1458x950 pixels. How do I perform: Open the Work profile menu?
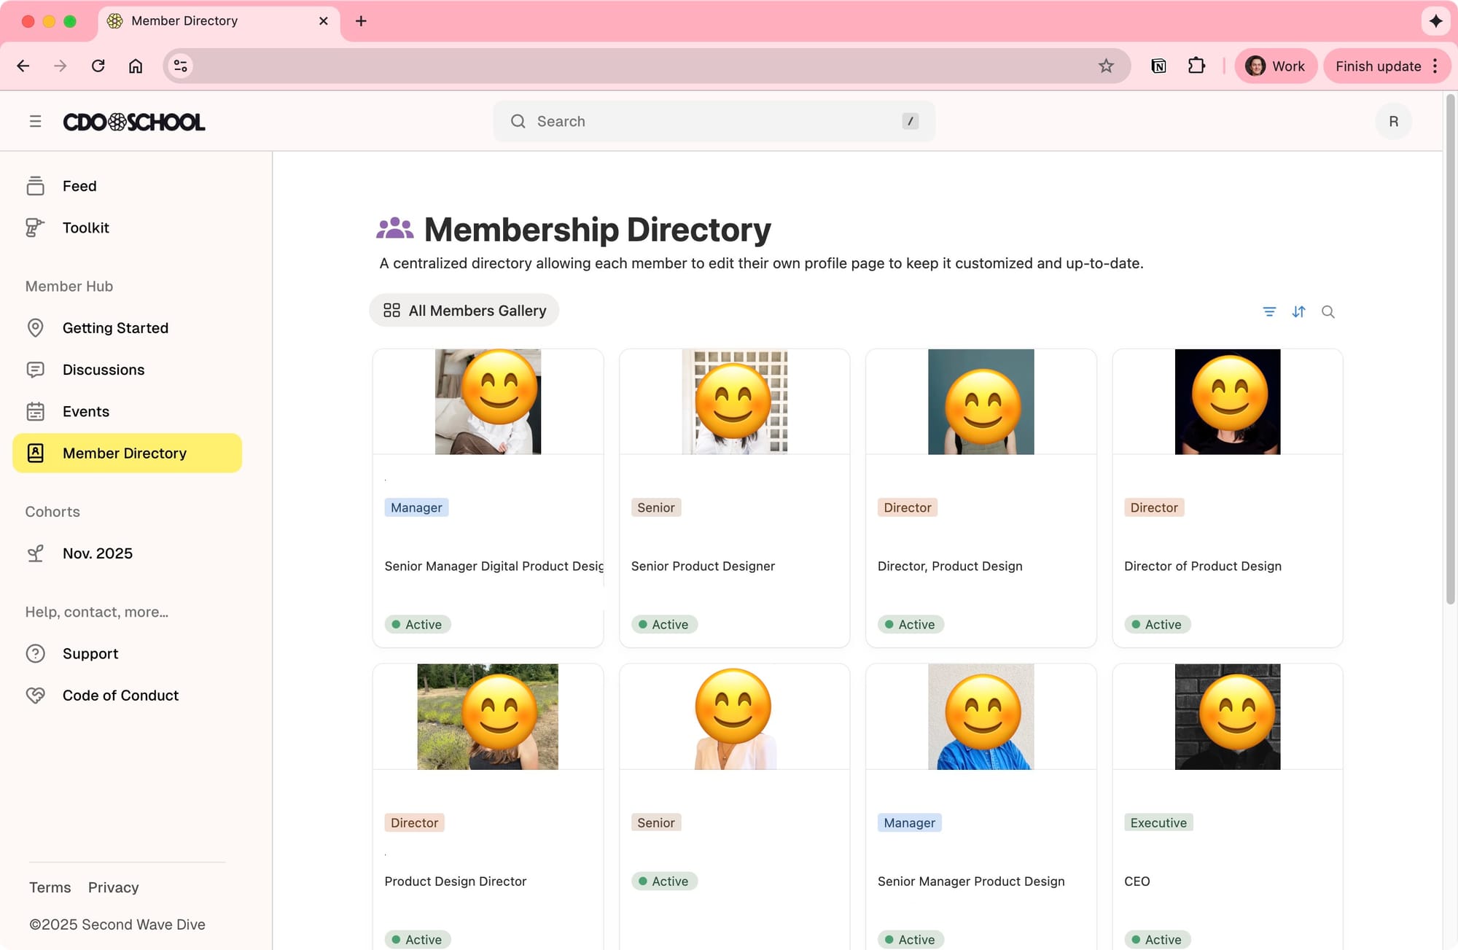click(x=1275, y=66)
